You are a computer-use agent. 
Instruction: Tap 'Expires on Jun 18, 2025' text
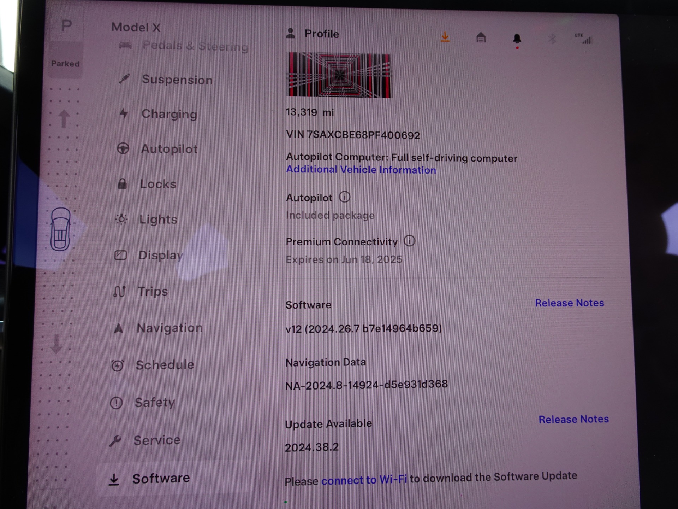[x=344, y=259]
